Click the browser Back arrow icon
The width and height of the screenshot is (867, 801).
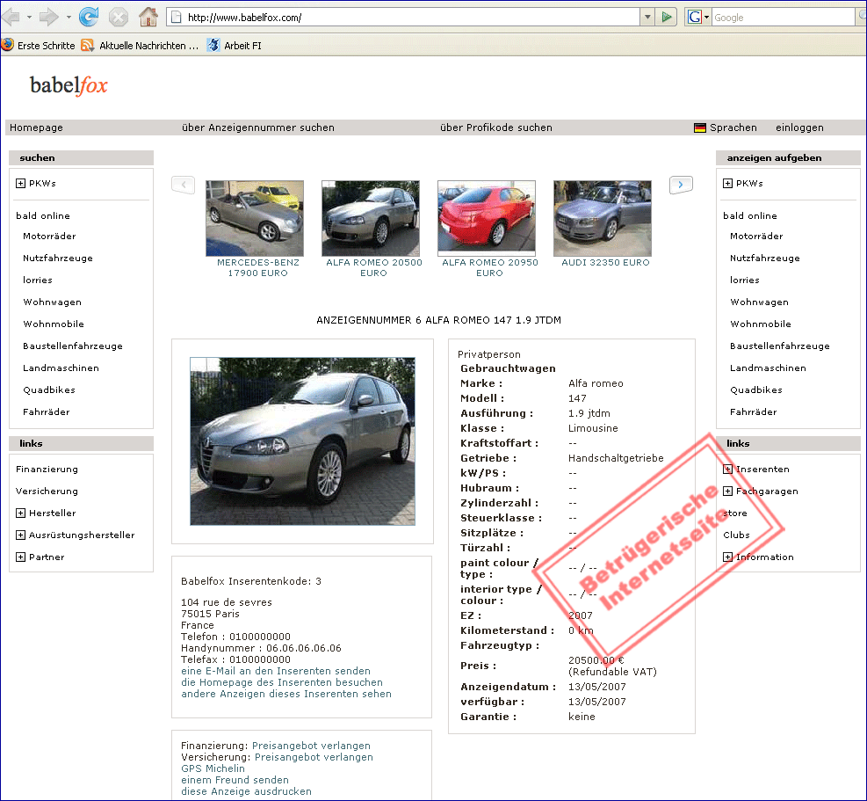(11, 18)
